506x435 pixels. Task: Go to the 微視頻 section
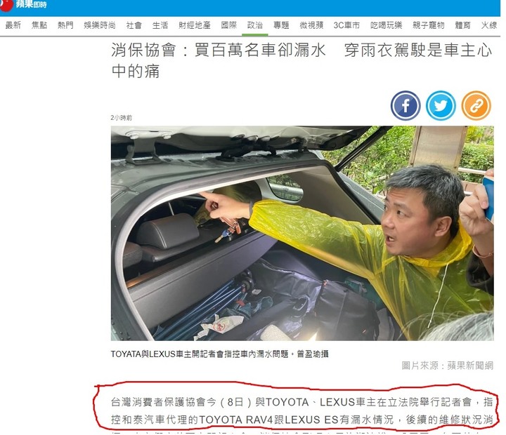coord(311,25)
